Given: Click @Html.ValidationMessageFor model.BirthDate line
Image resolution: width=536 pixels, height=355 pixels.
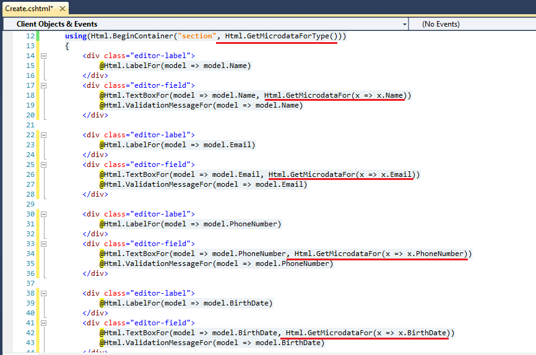Looking at the screenshot, I should (x=212, y=343).
